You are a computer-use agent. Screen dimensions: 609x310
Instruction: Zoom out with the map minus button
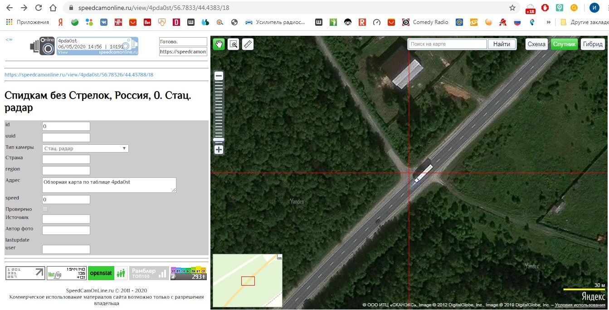point(219,76)
